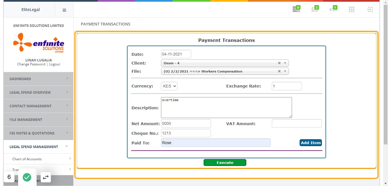Click the Paid To field
388x186 pixels.
[x=216, y=143]
